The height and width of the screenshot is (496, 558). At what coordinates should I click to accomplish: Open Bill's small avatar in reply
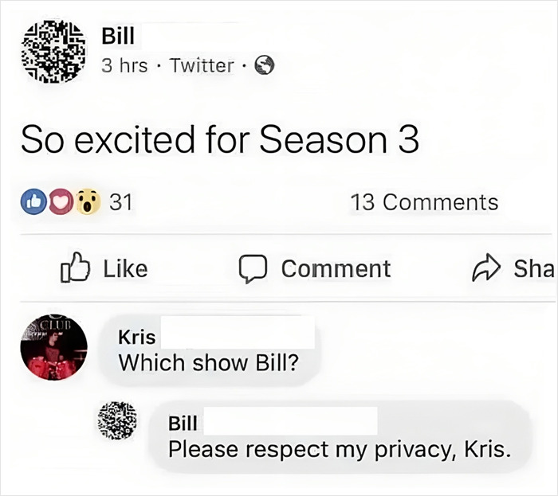click(117, 420)
